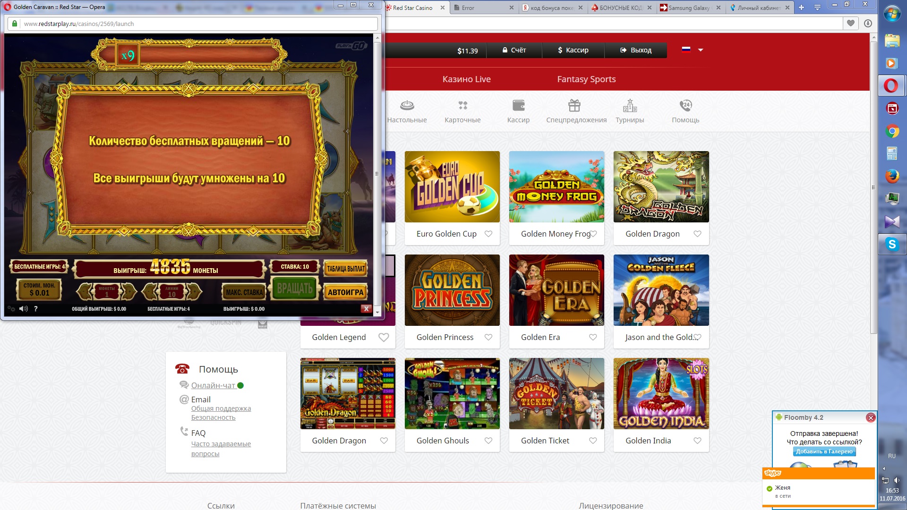Open Jason and the Golden Fleece thumbnail
Image resolution: width=907 pixels, height=510 pixels.
(x=661, y=290)
